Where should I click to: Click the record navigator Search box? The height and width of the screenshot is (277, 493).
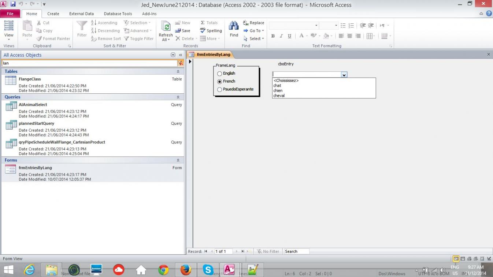point(296,251)
